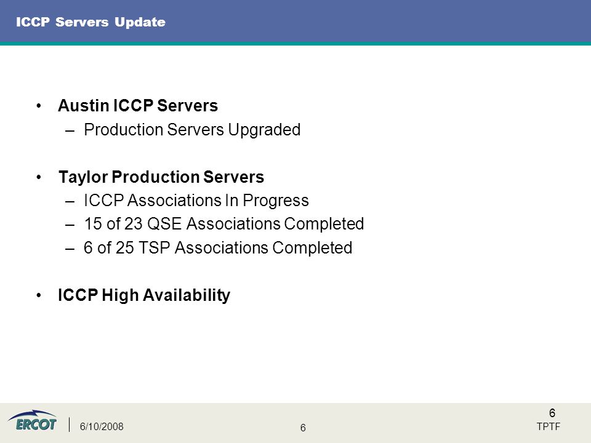Select the slide title ICCP Servers Update

90,22
